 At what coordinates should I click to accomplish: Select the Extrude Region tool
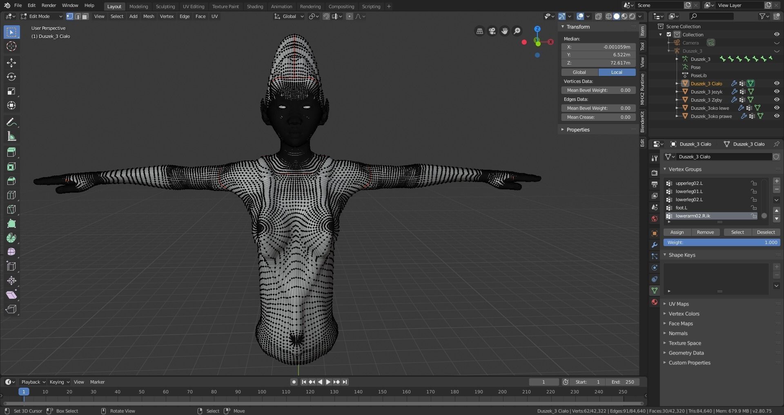tap(11, 152)
